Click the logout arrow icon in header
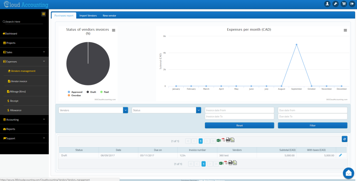 click(x=352, y=4)
